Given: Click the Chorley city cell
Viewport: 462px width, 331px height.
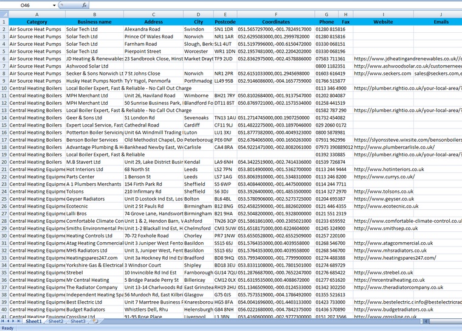Looking at the screenshot, I should click(x=198, y=235).
